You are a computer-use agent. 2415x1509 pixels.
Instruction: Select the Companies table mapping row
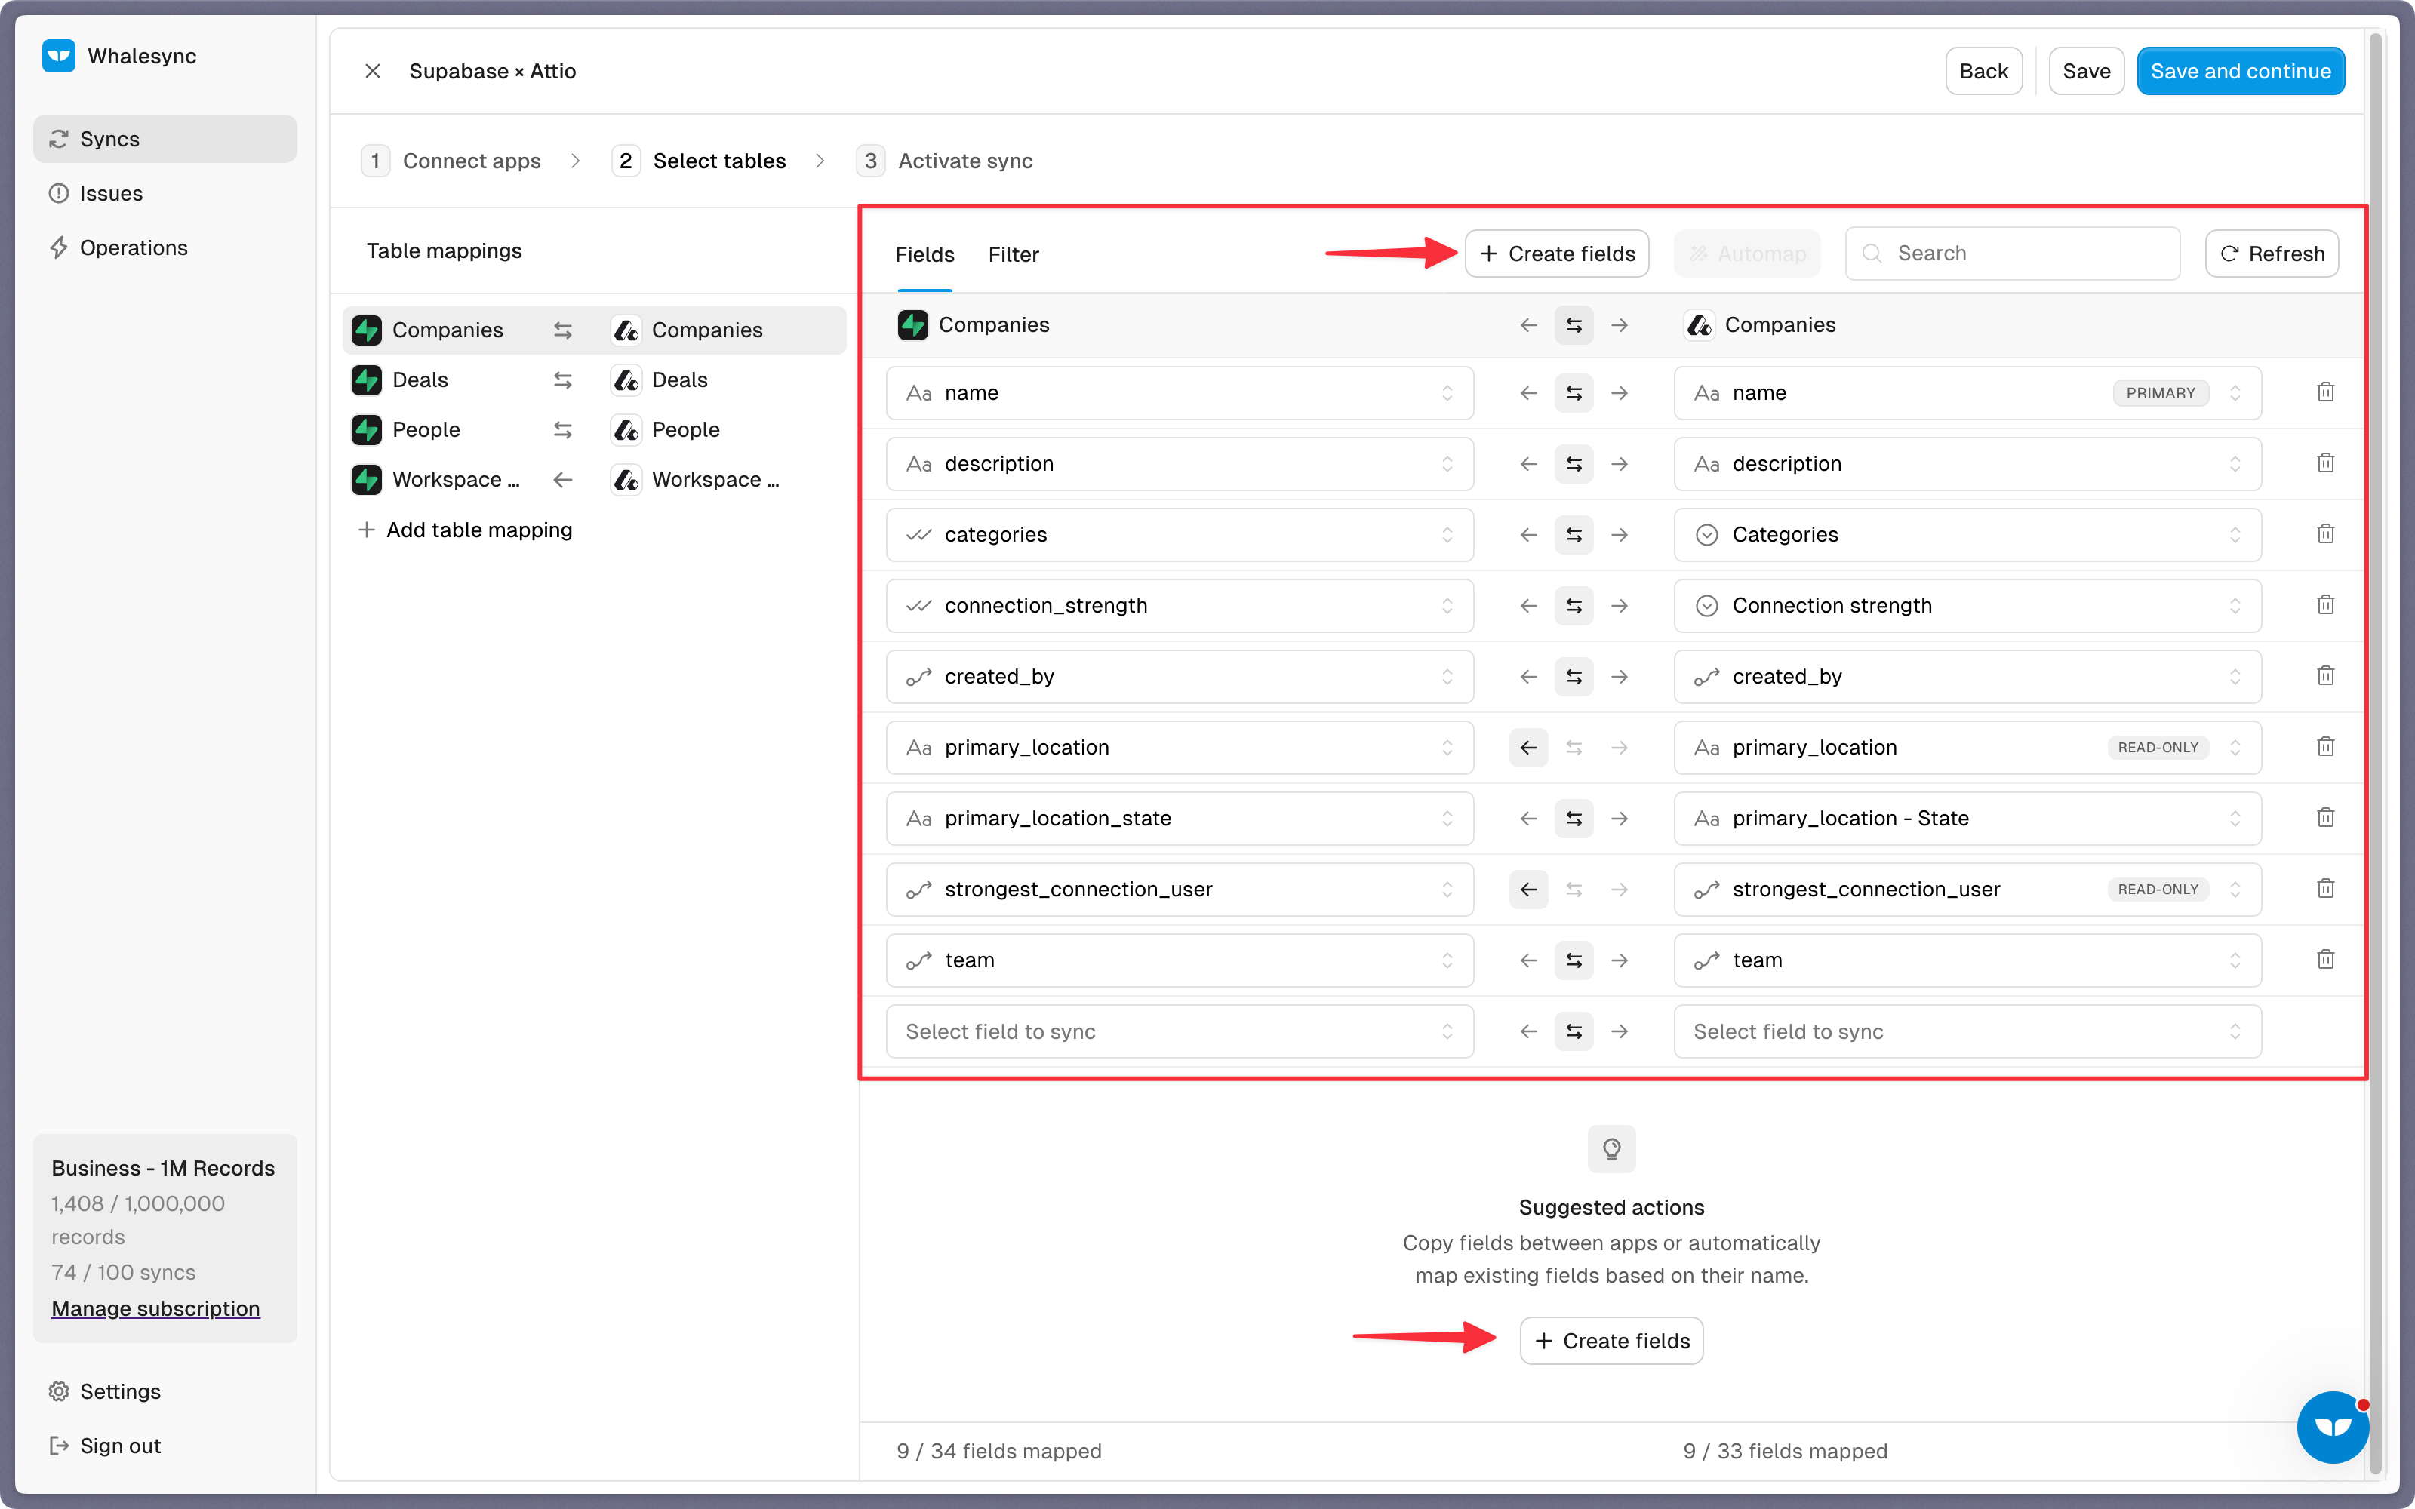594,330
